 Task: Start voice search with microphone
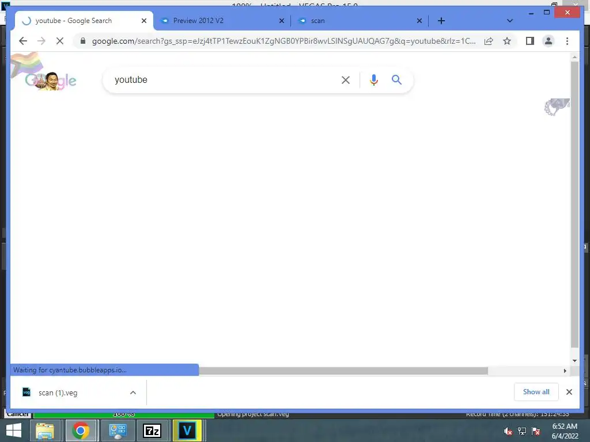(373, 79)
